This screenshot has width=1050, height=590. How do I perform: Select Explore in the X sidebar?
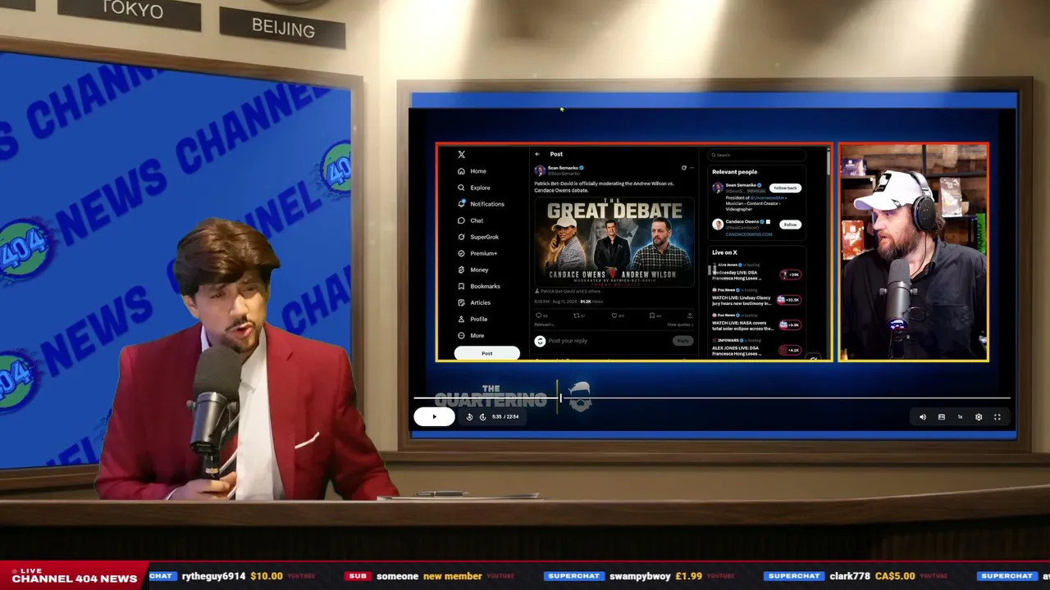[480, 188]
